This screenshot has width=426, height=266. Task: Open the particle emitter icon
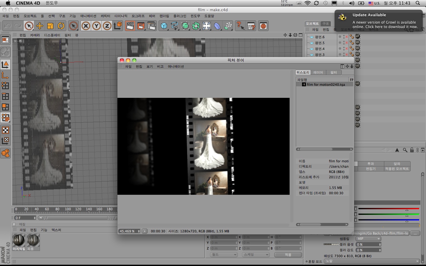(x=228, y=26)
